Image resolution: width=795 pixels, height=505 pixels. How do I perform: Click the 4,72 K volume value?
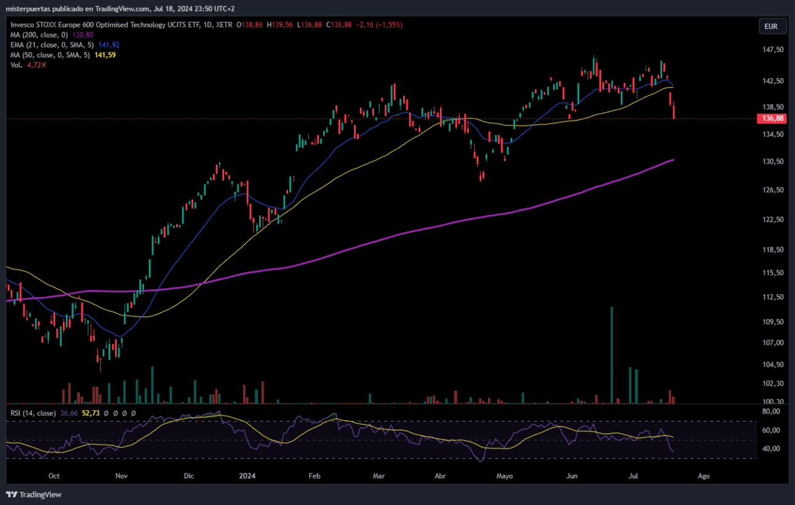(37, 65)
